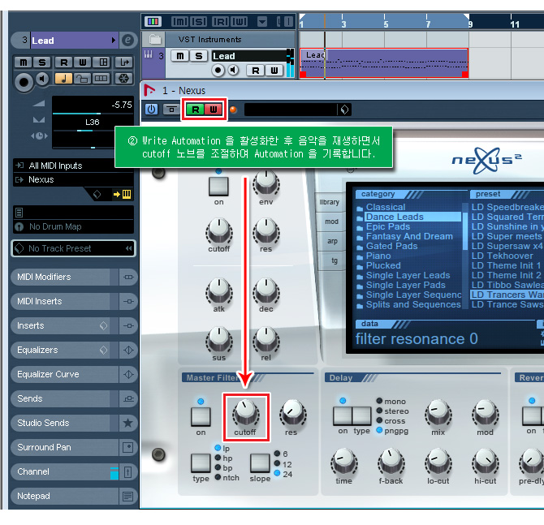Screen dimensions: 544x525
Task: Freeze the instrument with the snowflake icon
Action: (x=124, y=79)
